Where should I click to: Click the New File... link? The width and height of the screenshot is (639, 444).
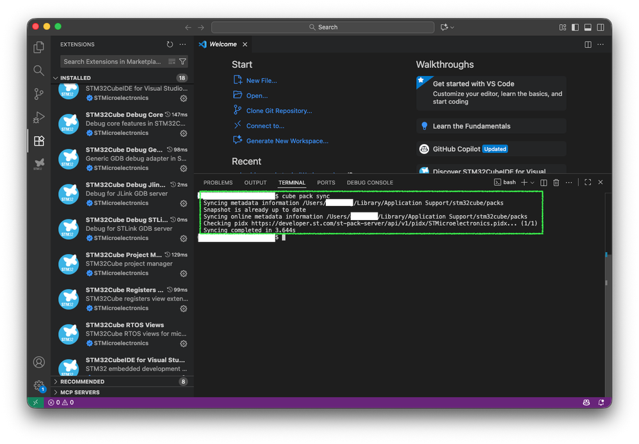coord(262,81)
